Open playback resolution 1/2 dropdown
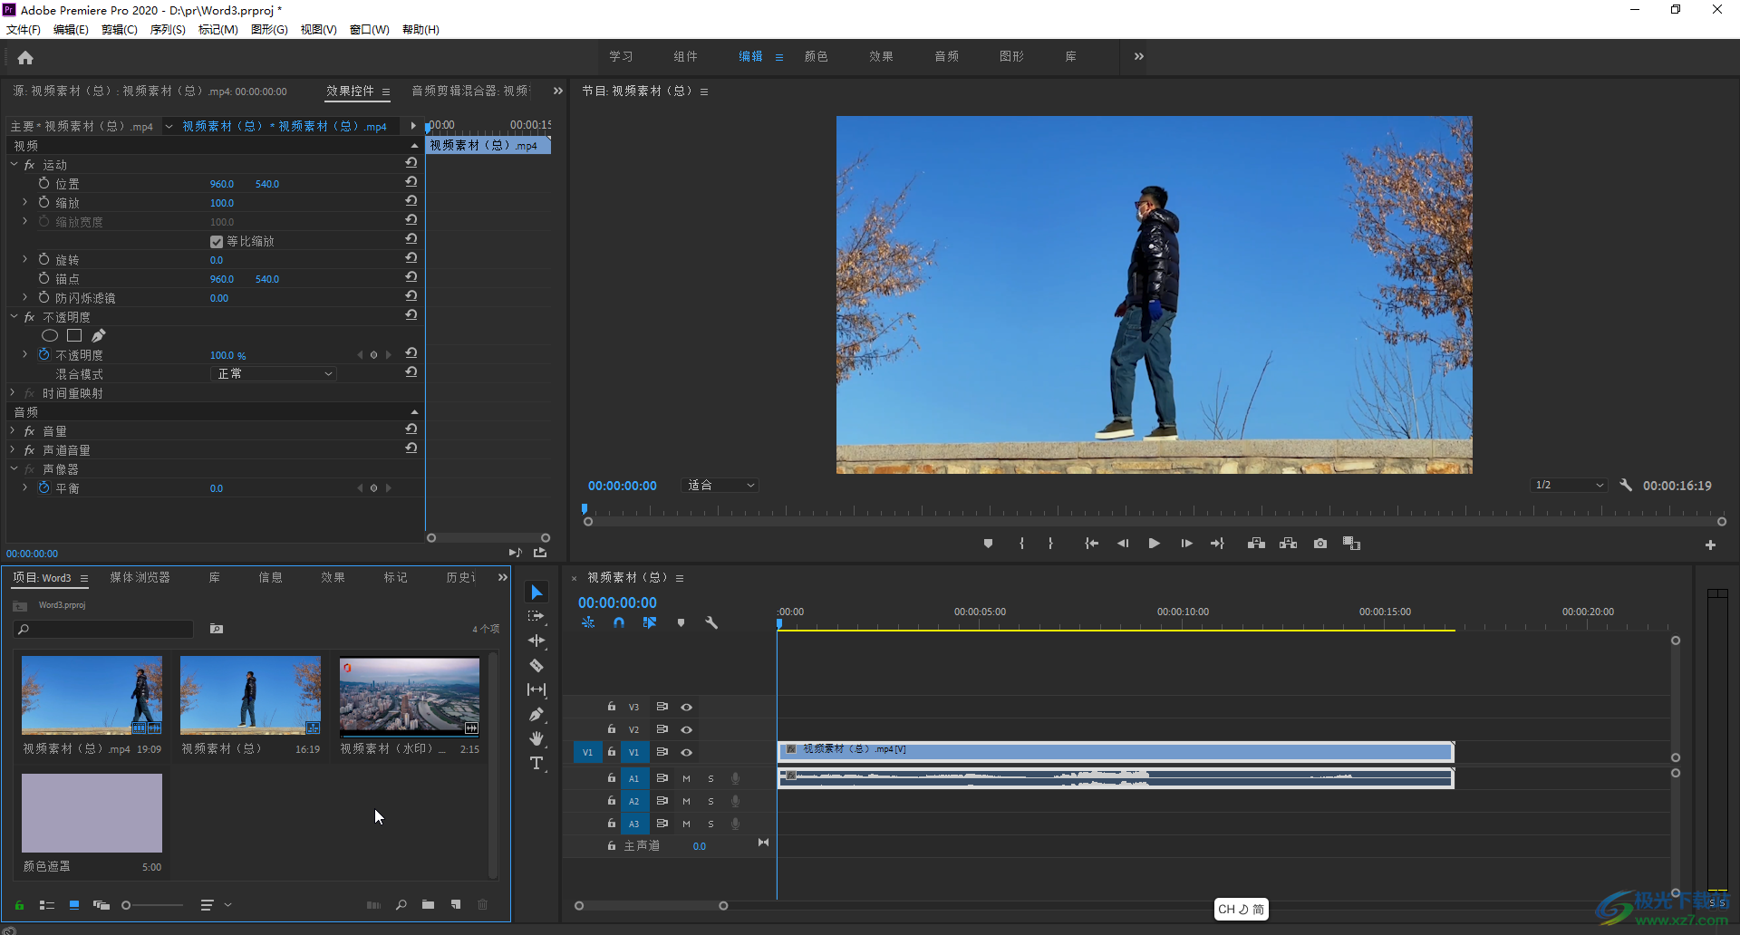The image size is (1740, 935). [x=1569, y=486]
